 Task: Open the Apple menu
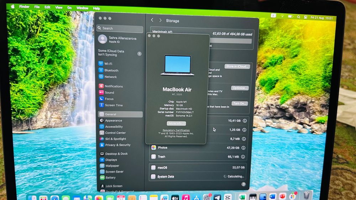point(13,6)
